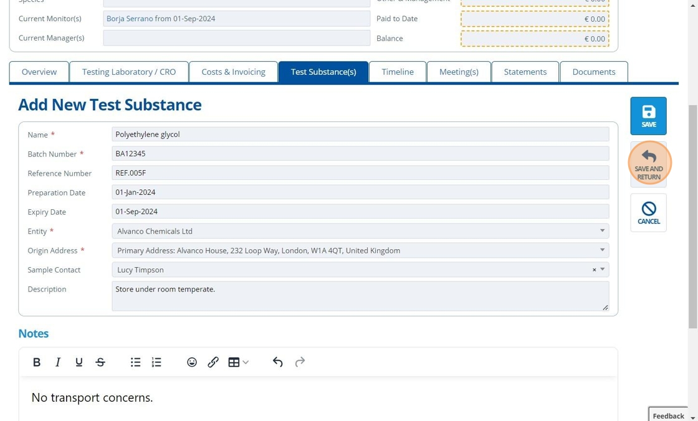
Task: Open the insert table menu in Notes
Action: point(238,362)
